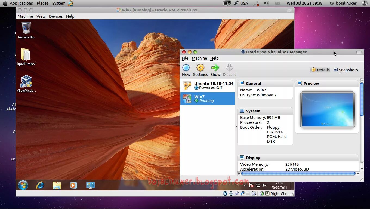Select the VBoxWindows shortcut on Win7 desktop
This screenshot has width=370, height=209.
[26, 84]
